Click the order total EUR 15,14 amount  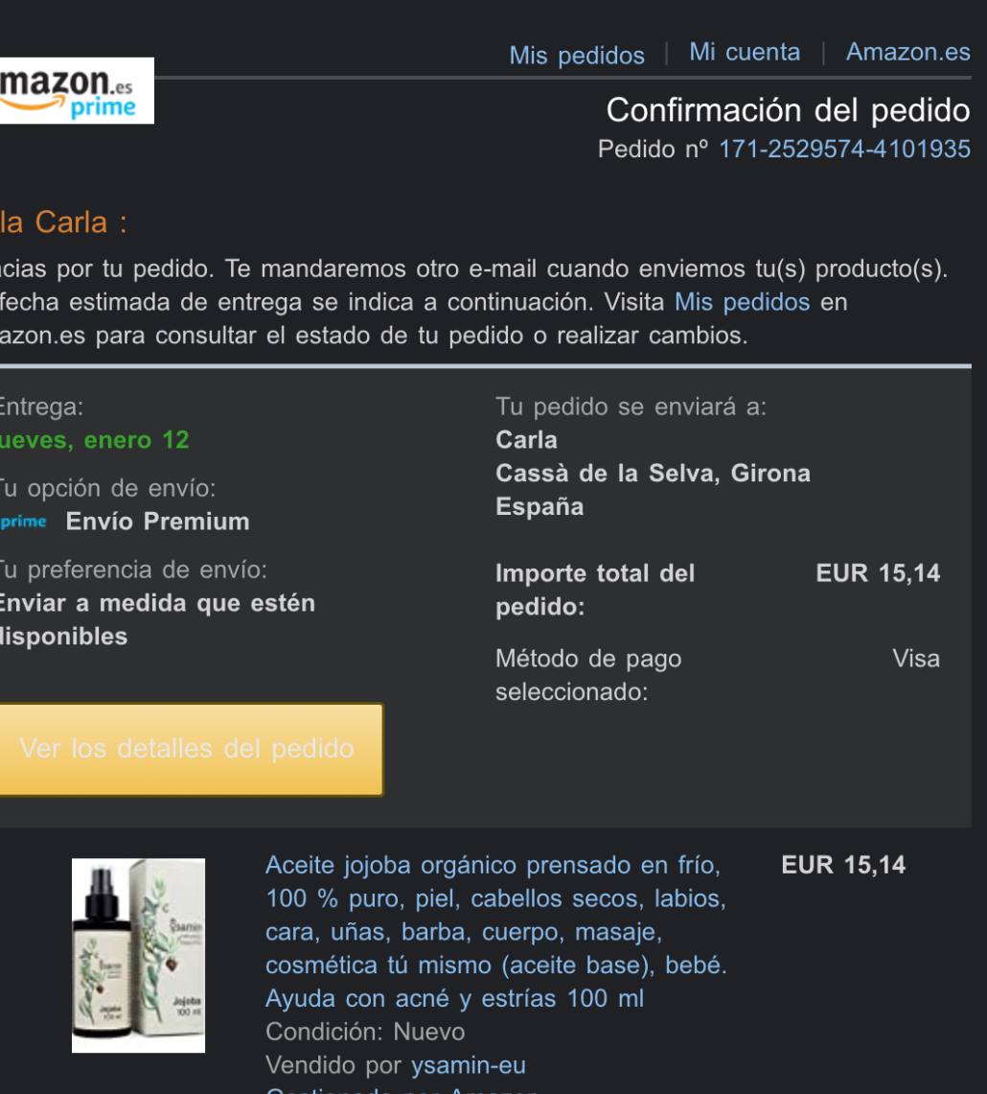pyautogui.click(x=878, y=573)
